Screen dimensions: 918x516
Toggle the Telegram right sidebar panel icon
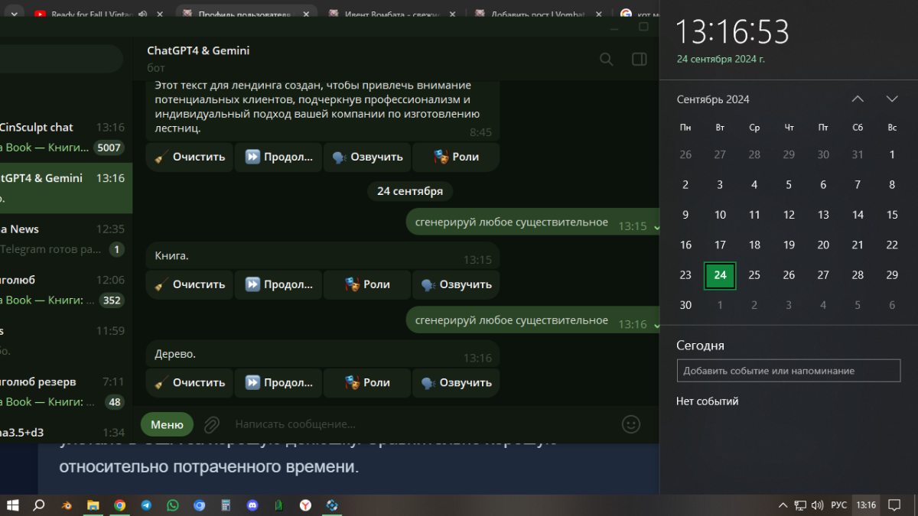(x=640, y=59)
